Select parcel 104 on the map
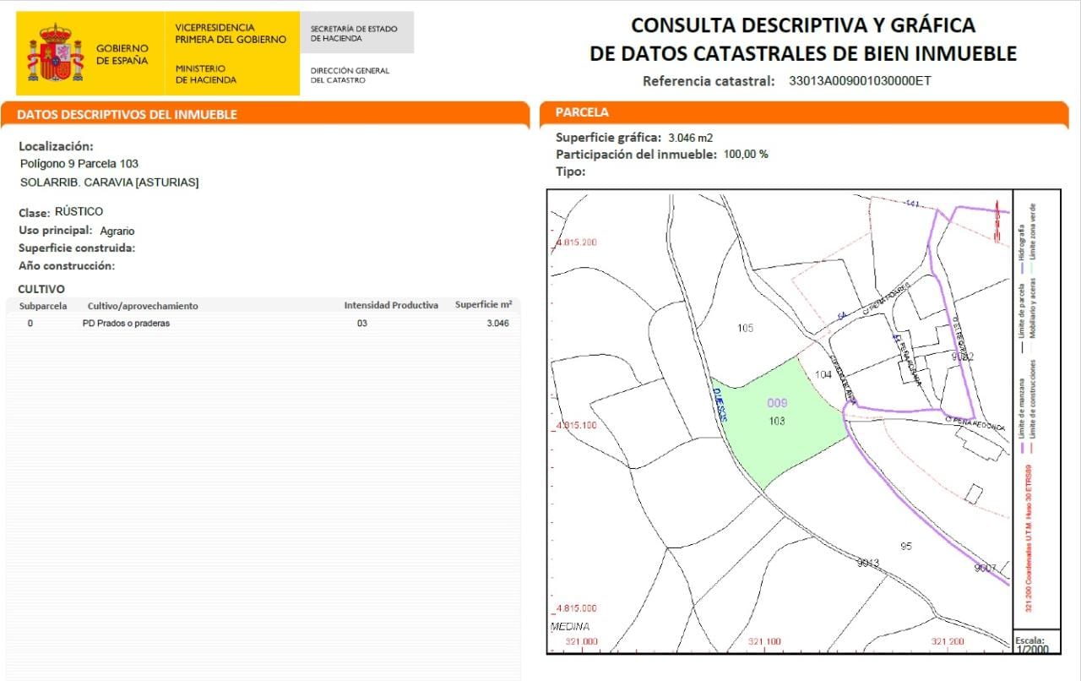1081x681 pixels. 823,374
